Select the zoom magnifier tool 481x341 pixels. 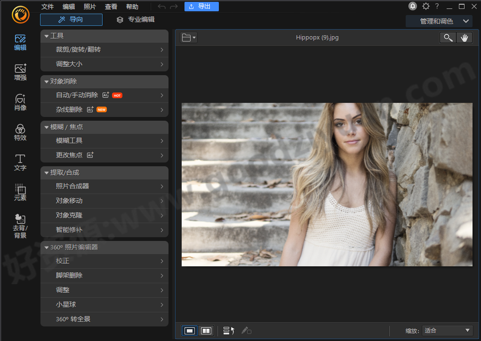click(x=447, y=38)
